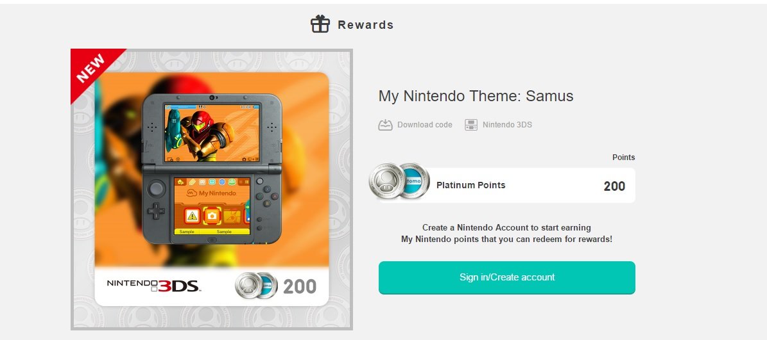Click the platinum coins on the reward card

click(x=256, y=285)
